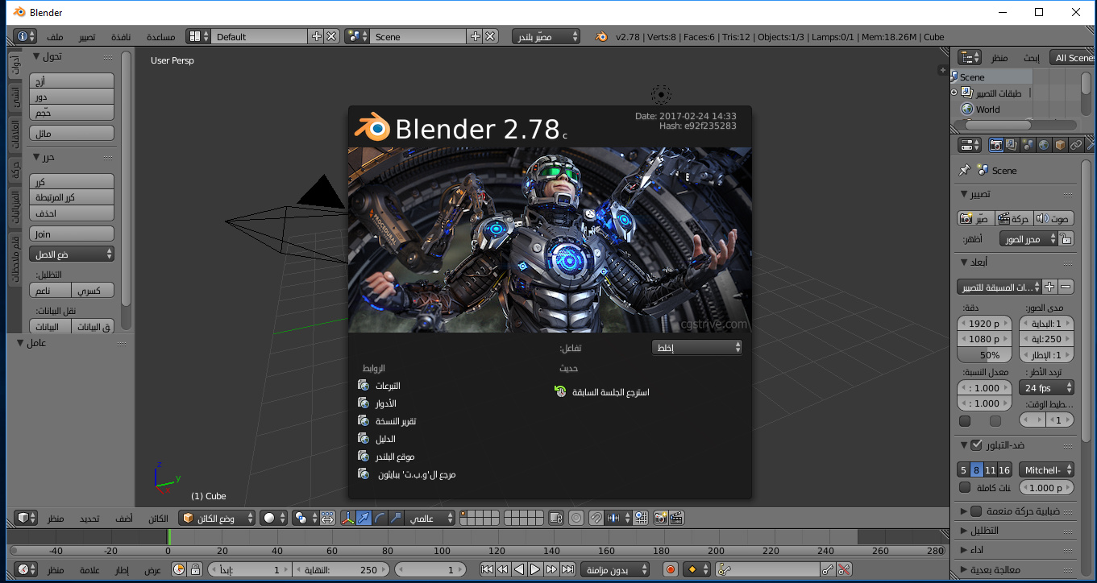1097x583 pixels.
Task: Open the Mitchell- filter dropdown
Action: point(1046,469)
